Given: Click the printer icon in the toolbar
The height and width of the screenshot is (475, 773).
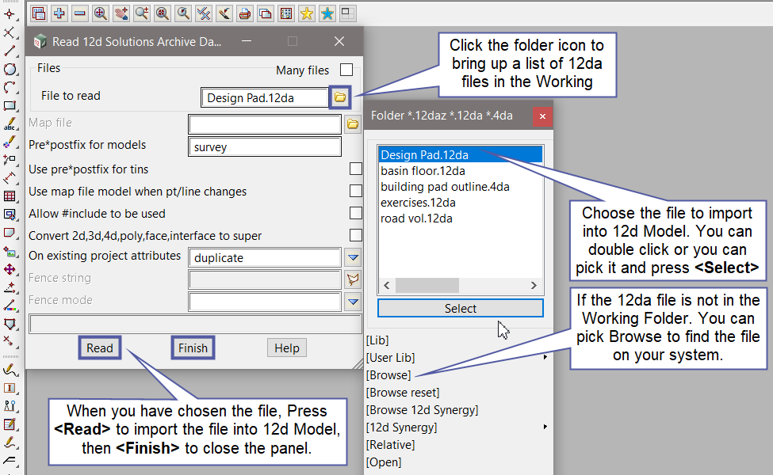Looking at the screenshot, I should tap(245, 13).
